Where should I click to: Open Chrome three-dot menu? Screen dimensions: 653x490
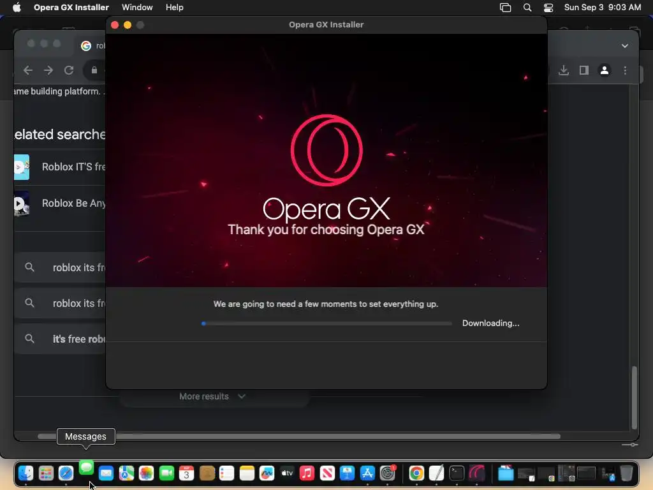click(625, 70)
